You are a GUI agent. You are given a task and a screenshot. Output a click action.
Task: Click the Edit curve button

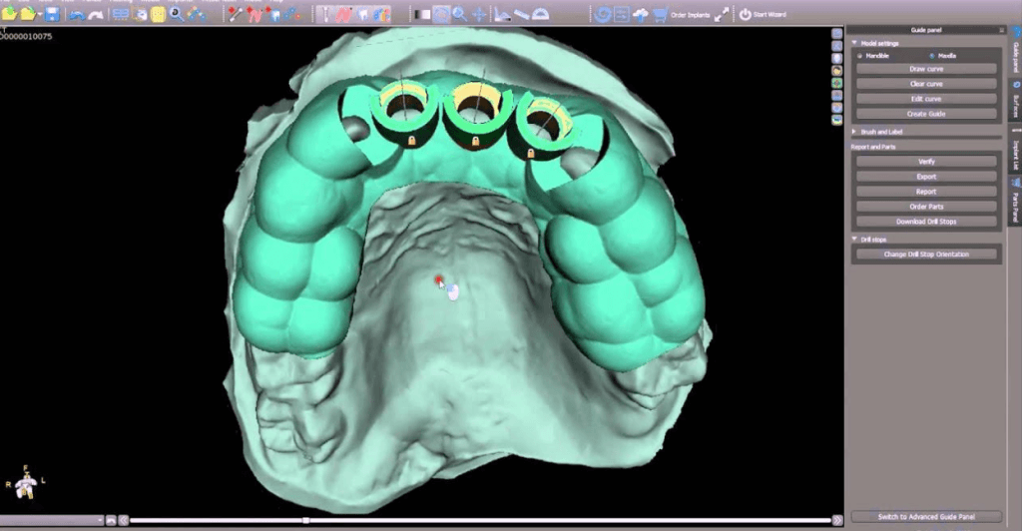tap(926, 99)
